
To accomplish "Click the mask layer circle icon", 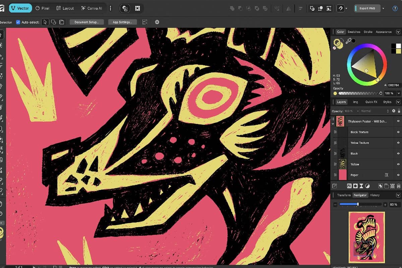I will pyautogui.click(x=355, y=186).
